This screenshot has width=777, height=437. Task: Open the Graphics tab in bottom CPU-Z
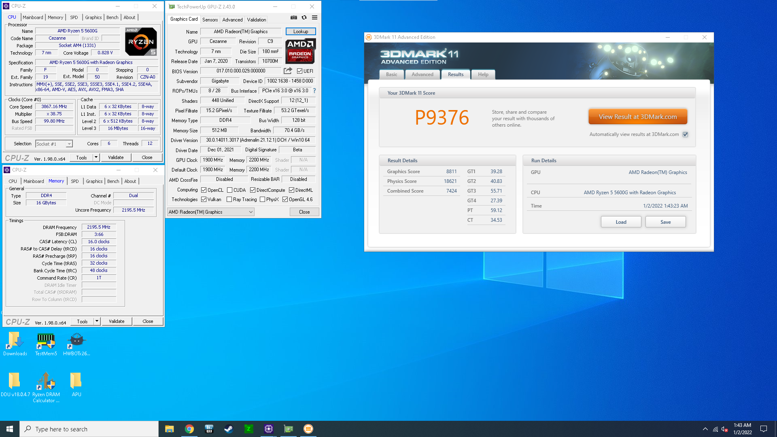click(x=94, y=181)
